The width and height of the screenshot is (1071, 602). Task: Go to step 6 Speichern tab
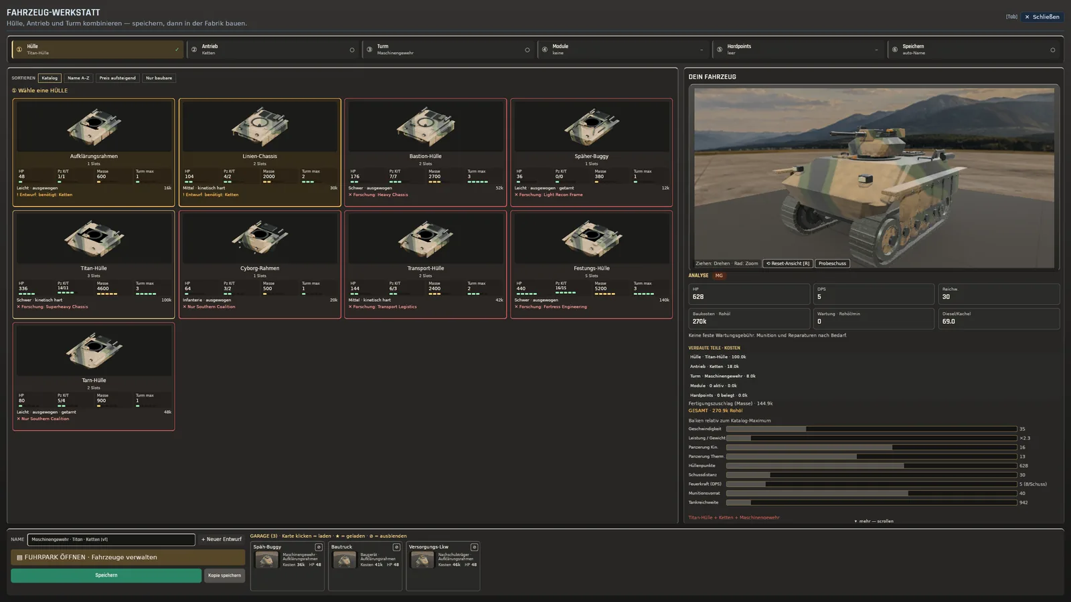coord(974,49)
